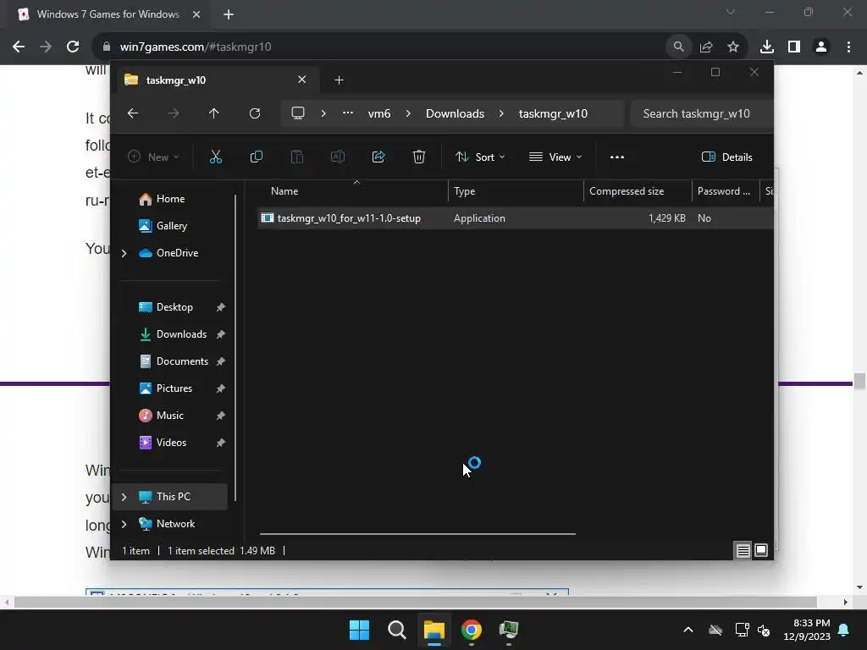Switch to details list view in status bar
Screen dimensions: 867x650
point(743,550)
